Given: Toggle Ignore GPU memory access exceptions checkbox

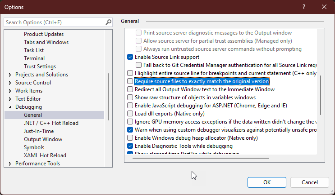Looking at the screenshot, I should [x=130, y=122].
